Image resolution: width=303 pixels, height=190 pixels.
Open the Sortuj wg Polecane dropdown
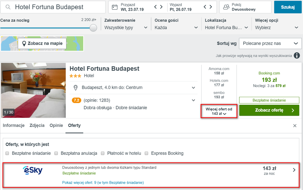coord(270,43)
